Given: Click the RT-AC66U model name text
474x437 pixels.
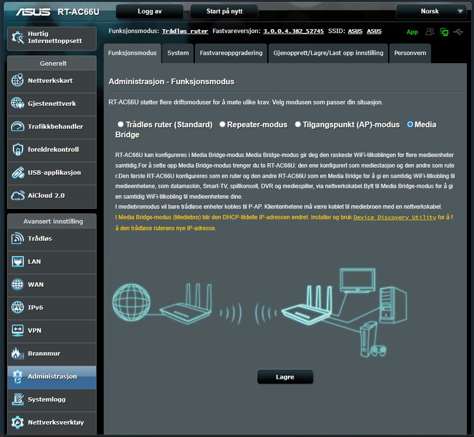Looking at the screenshot, I should click(79, 11).
